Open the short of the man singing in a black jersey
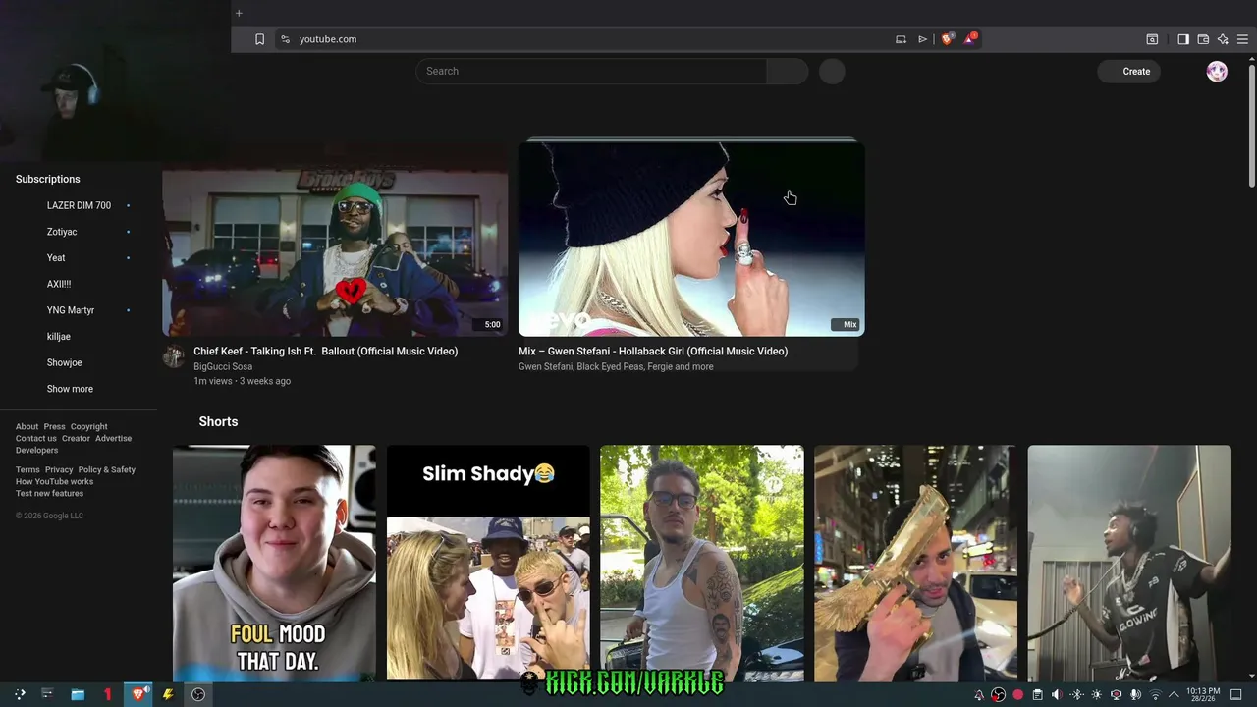The image size is (1257, 707). click(x=1129, y=563)
